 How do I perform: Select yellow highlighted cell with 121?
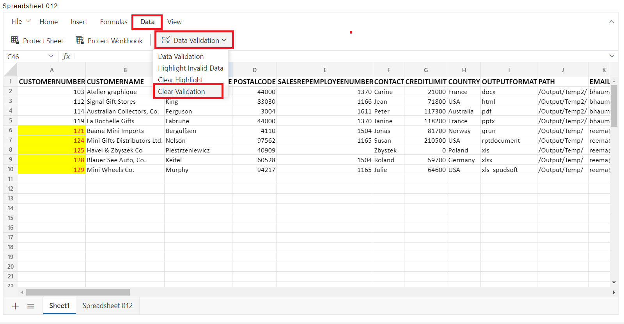51,131
